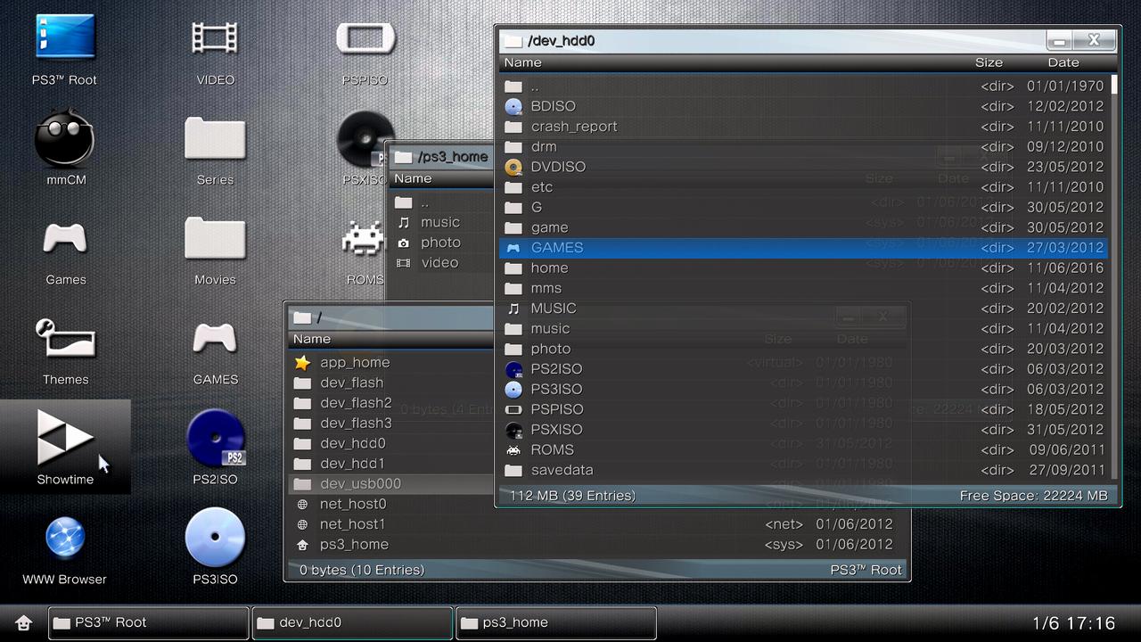Sort dev_hdd0 list by Date column
Image resolution: width=1141 pixels, height=642 pixels.
(x=1063, y=62)
